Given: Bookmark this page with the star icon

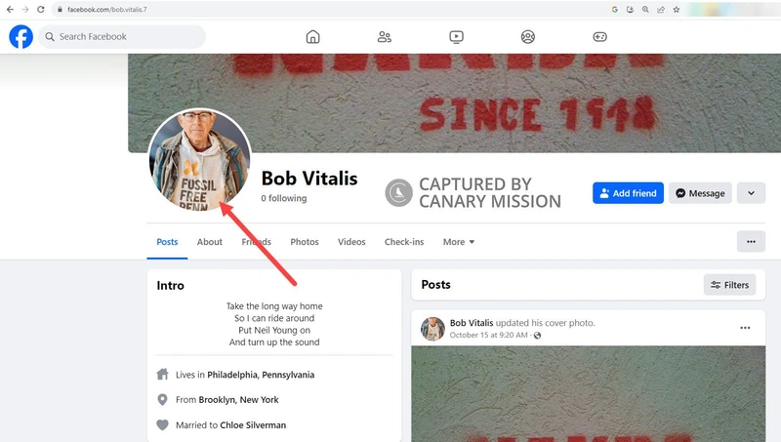Looking at the screenshot, I should tap(677, 10).
